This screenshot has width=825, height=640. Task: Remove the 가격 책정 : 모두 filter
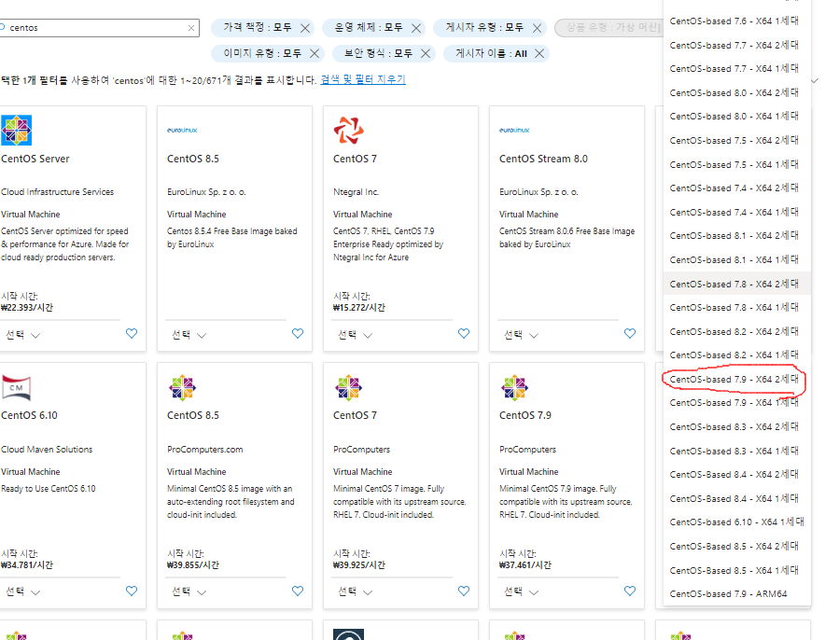click(x=305, y=28)
